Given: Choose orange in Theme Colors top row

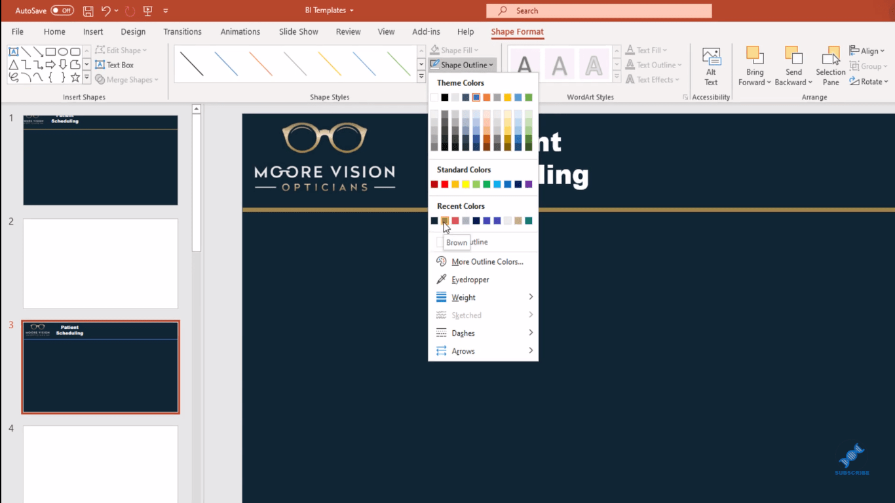Looking at the screenshot, I should pos(487,98).
